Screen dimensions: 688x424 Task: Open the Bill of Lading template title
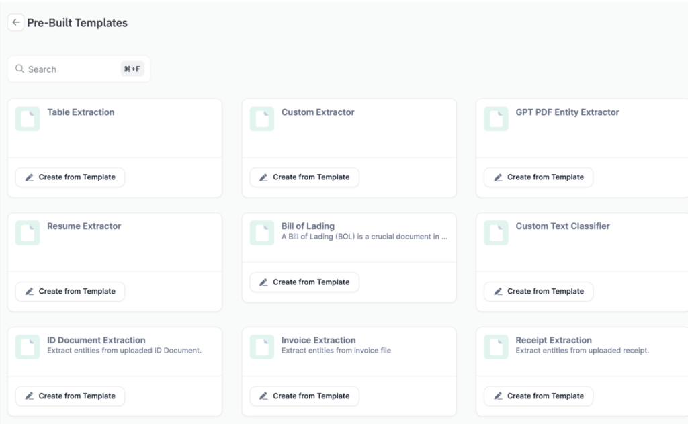[x=308, y=226]
